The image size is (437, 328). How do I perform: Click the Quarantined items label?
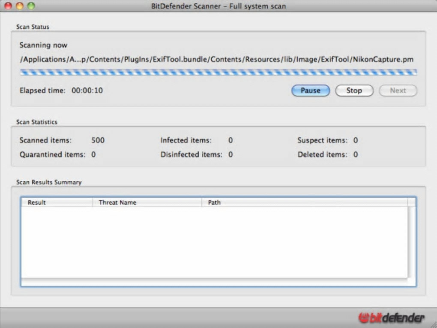52,154
